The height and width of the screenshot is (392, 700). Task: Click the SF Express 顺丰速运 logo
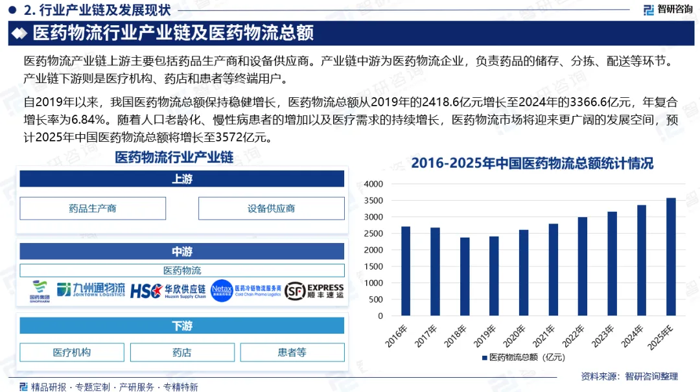click(x=314, y=291)
